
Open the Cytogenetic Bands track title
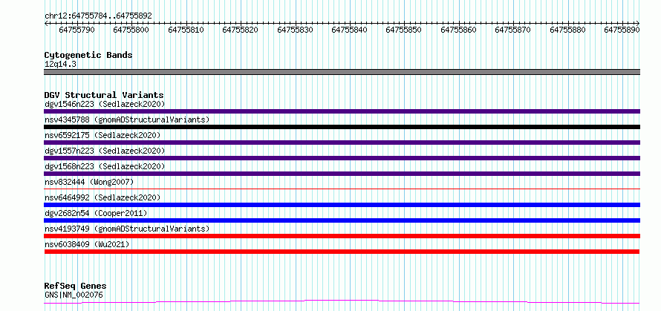(x=88, y=55)
